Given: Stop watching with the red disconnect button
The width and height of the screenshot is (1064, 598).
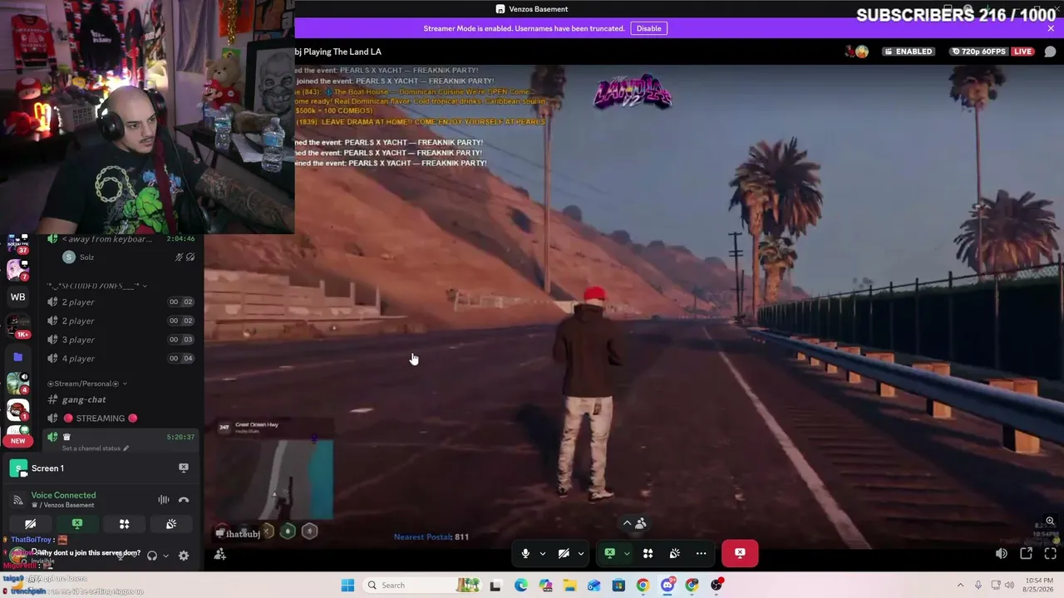Looking at the screenshot, I should 740,553.
